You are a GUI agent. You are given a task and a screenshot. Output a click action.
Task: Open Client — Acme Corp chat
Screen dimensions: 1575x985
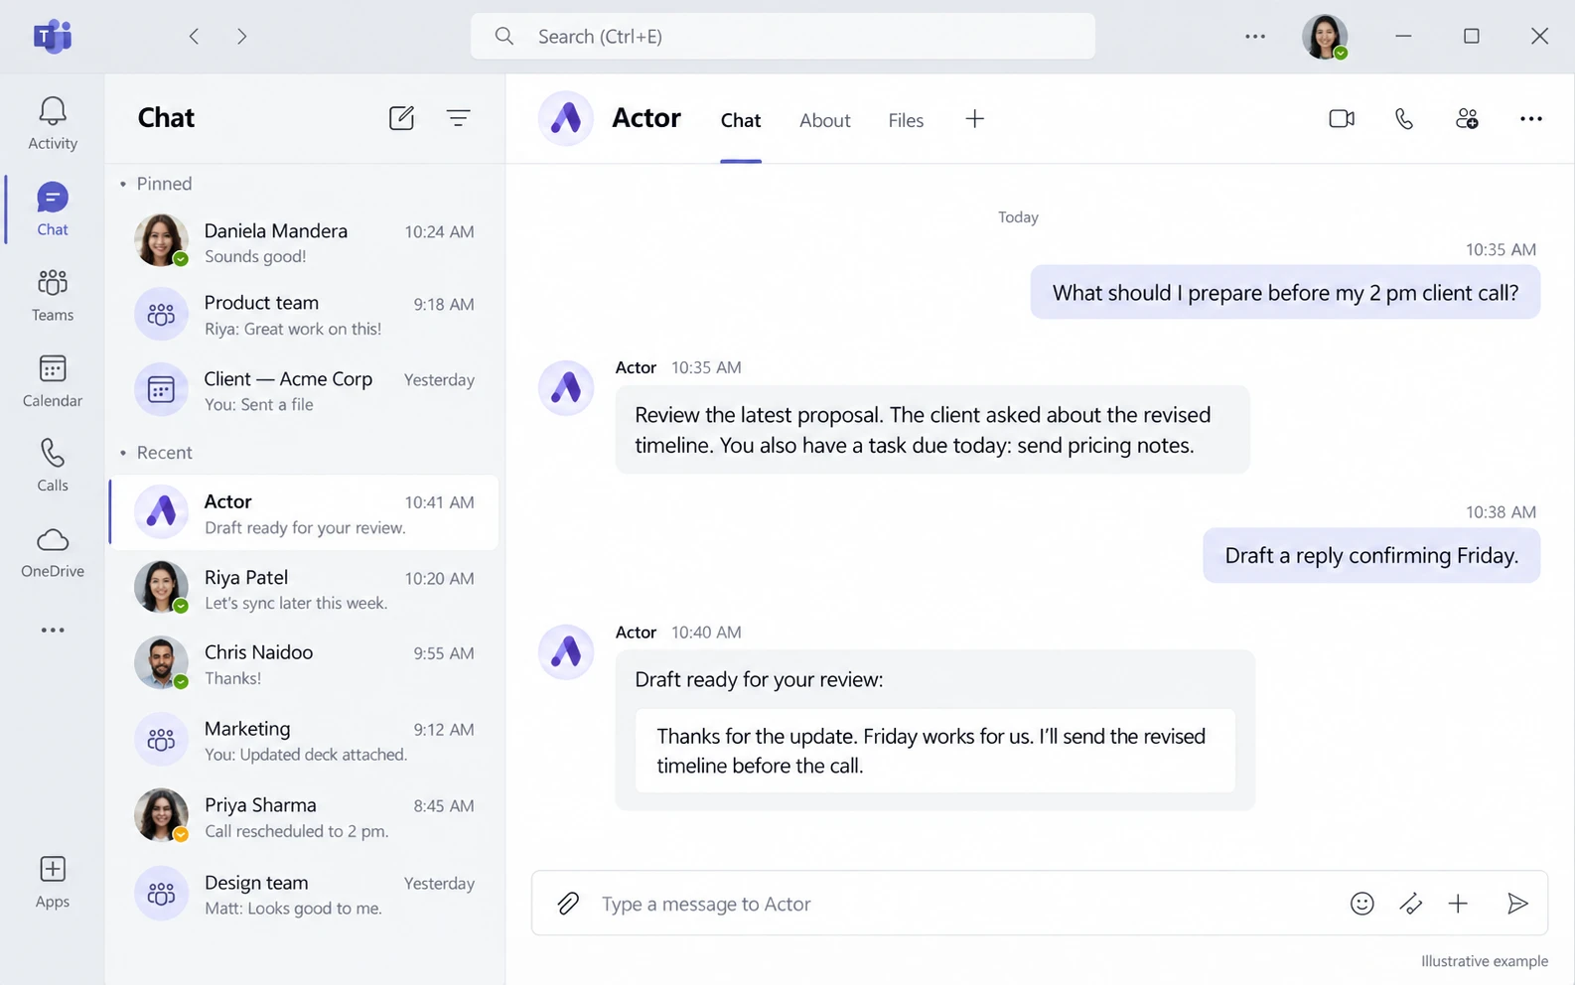304,390
